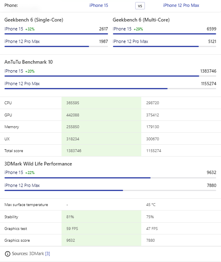This screenshot has height=262, width=221.
Task: Open the iPhone 12 Pro Max header link
Action: (x=181, y=5)
